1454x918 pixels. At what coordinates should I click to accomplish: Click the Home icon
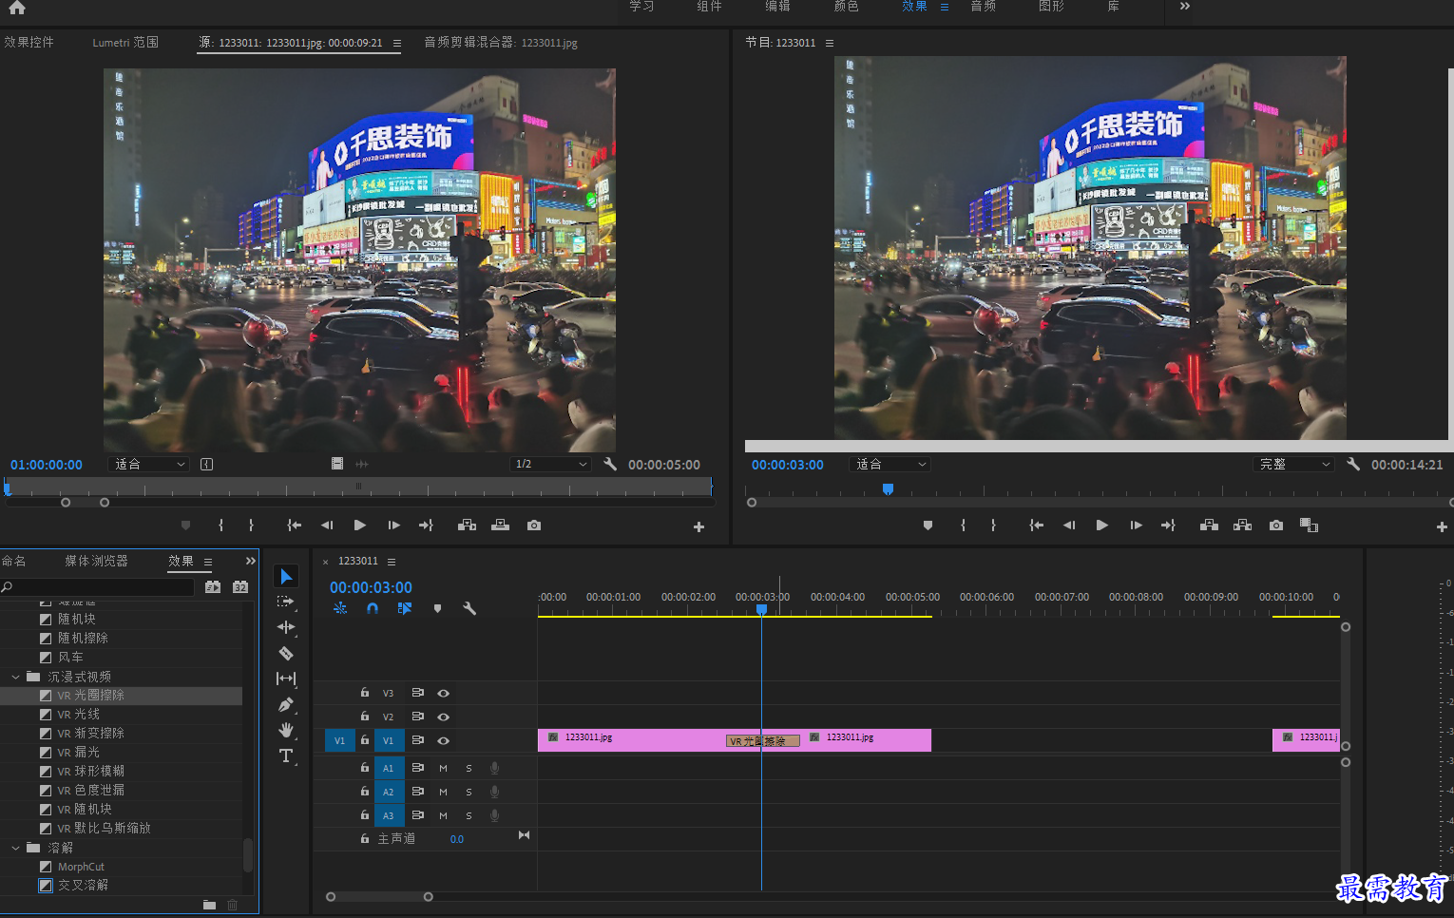pyautogui.click(x=17, y=8)
